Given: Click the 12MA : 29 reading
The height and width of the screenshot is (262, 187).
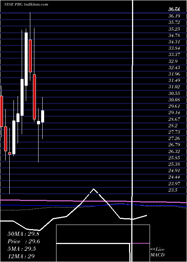Looking at the screenshot, I should [21, 256].
